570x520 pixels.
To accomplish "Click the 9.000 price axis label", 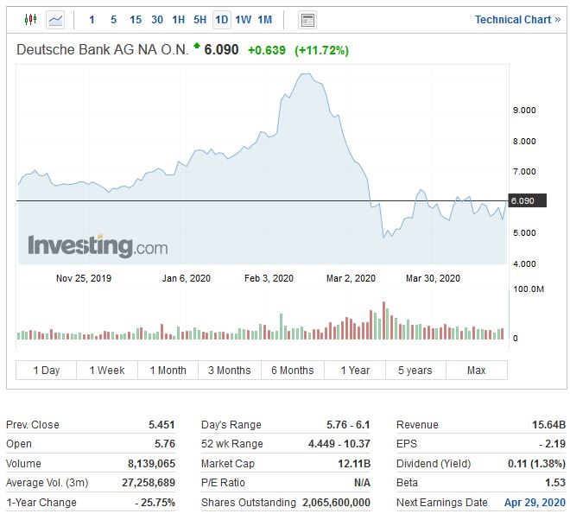I will [524, 111].
